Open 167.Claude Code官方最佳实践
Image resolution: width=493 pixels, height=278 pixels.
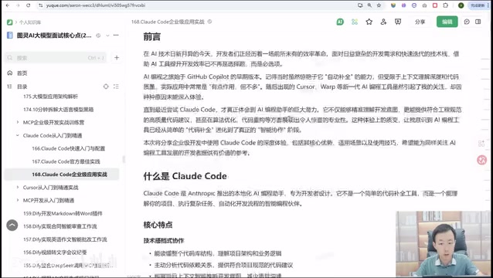click(x=66, y=161)
